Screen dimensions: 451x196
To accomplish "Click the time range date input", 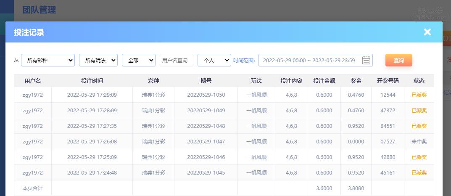I will (x=316, y=60).
